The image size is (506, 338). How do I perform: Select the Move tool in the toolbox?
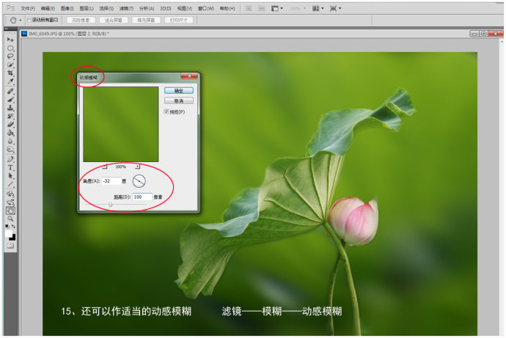[x=10, y=39]
